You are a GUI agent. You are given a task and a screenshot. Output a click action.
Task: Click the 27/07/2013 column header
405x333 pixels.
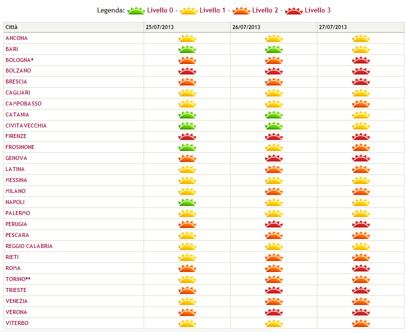click(360, 27)
